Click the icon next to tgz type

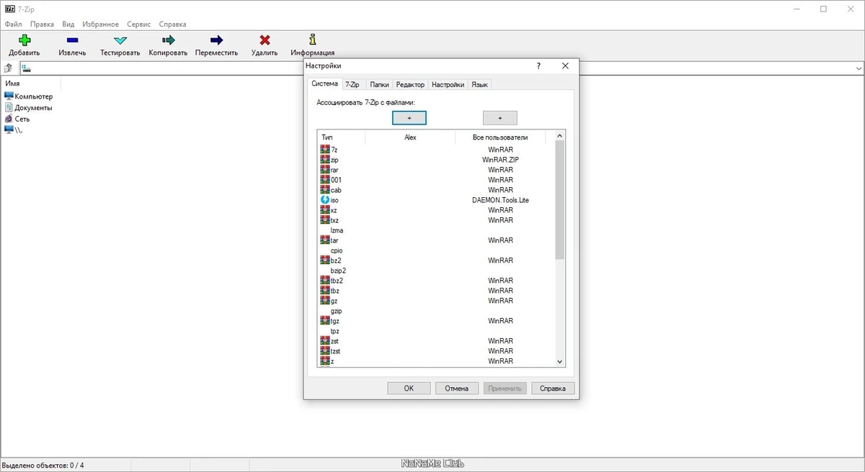324,321
